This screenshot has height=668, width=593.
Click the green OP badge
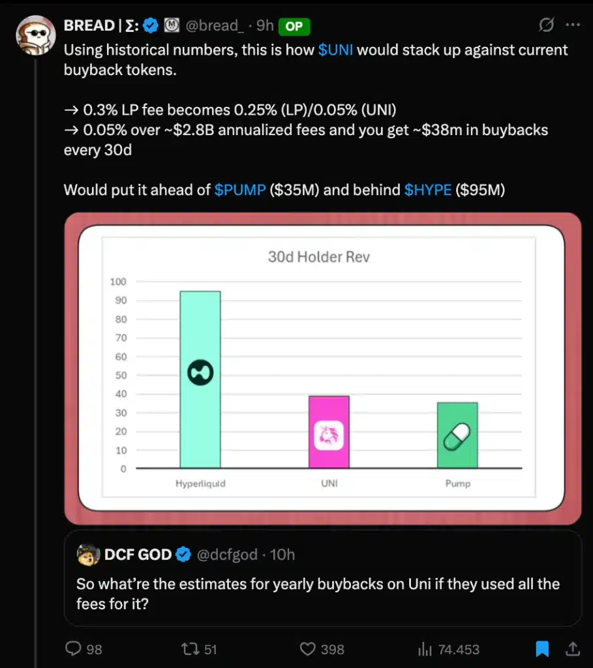pyautogui.click(x=294, y=27)
